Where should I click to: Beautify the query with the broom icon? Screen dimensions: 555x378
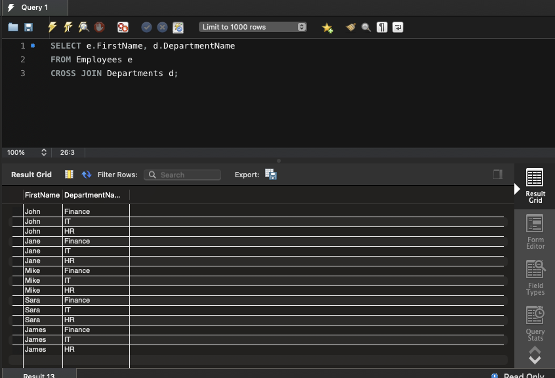(351, 28)
